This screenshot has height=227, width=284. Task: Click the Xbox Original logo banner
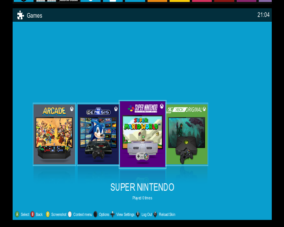(184, 110)
